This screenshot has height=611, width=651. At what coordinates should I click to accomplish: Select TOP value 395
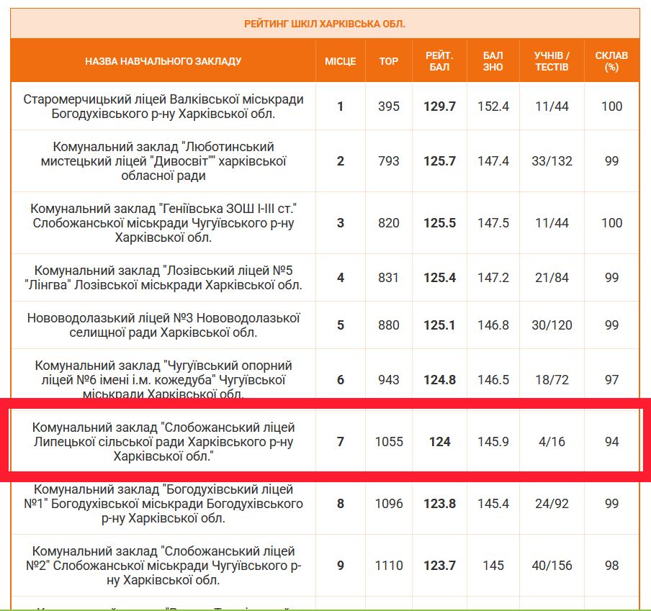click(389, 107)
